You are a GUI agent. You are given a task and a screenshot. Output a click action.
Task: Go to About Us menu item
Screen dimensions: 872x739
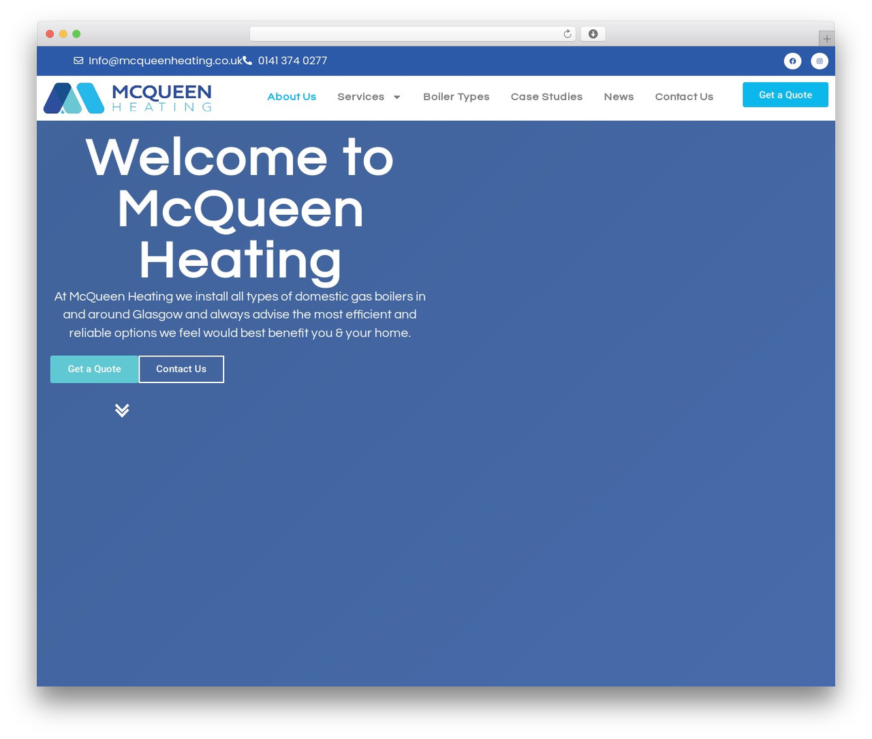click(x=292, y=97)
